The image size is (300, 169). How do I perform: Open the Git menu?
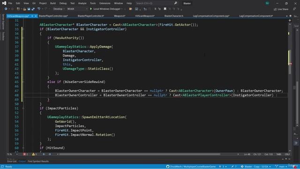pos(34,3)
